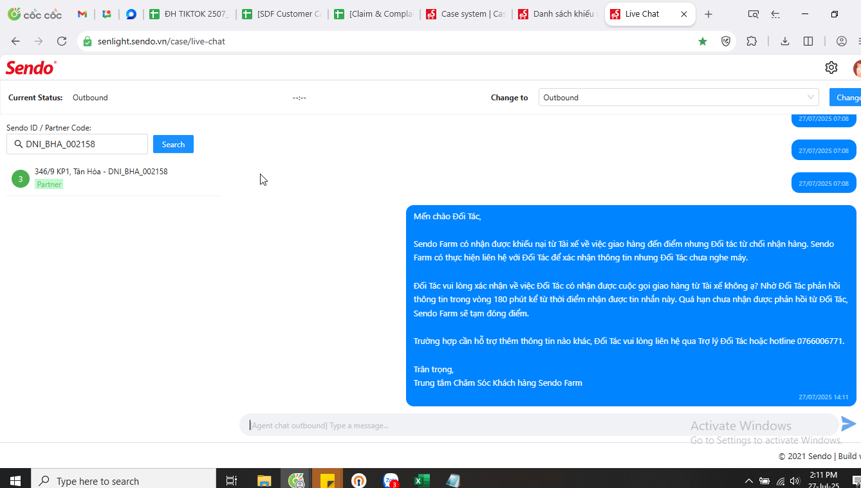Click the site security lock icon

(x=88, y=41)
